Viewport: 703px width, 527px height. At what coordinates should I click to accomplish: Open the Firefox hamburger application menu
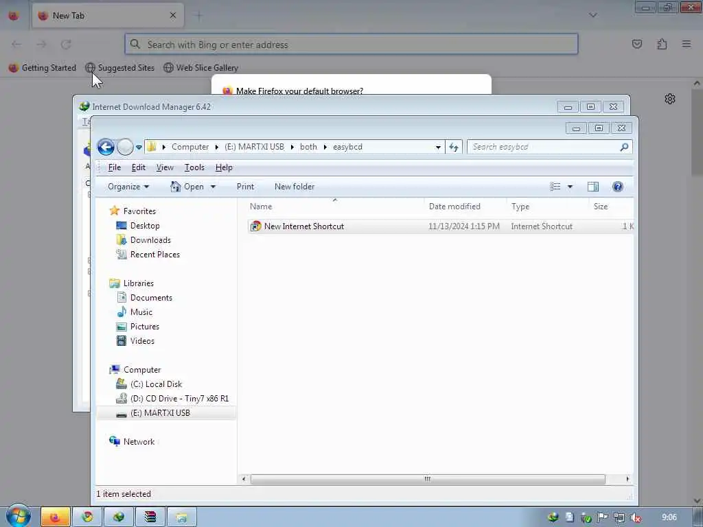click(687, 44)
